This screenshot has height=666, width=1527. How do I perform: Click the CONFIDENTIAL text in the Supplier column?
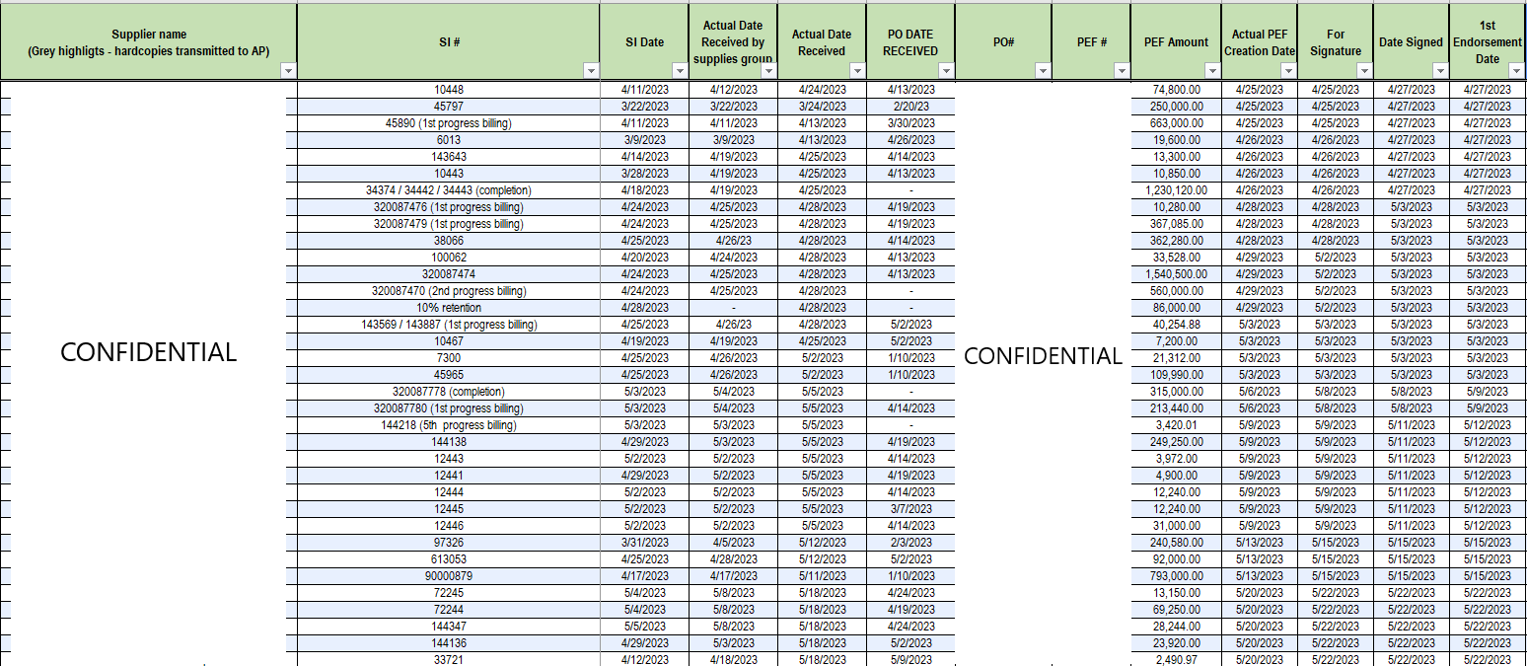[x=149, y=353]
